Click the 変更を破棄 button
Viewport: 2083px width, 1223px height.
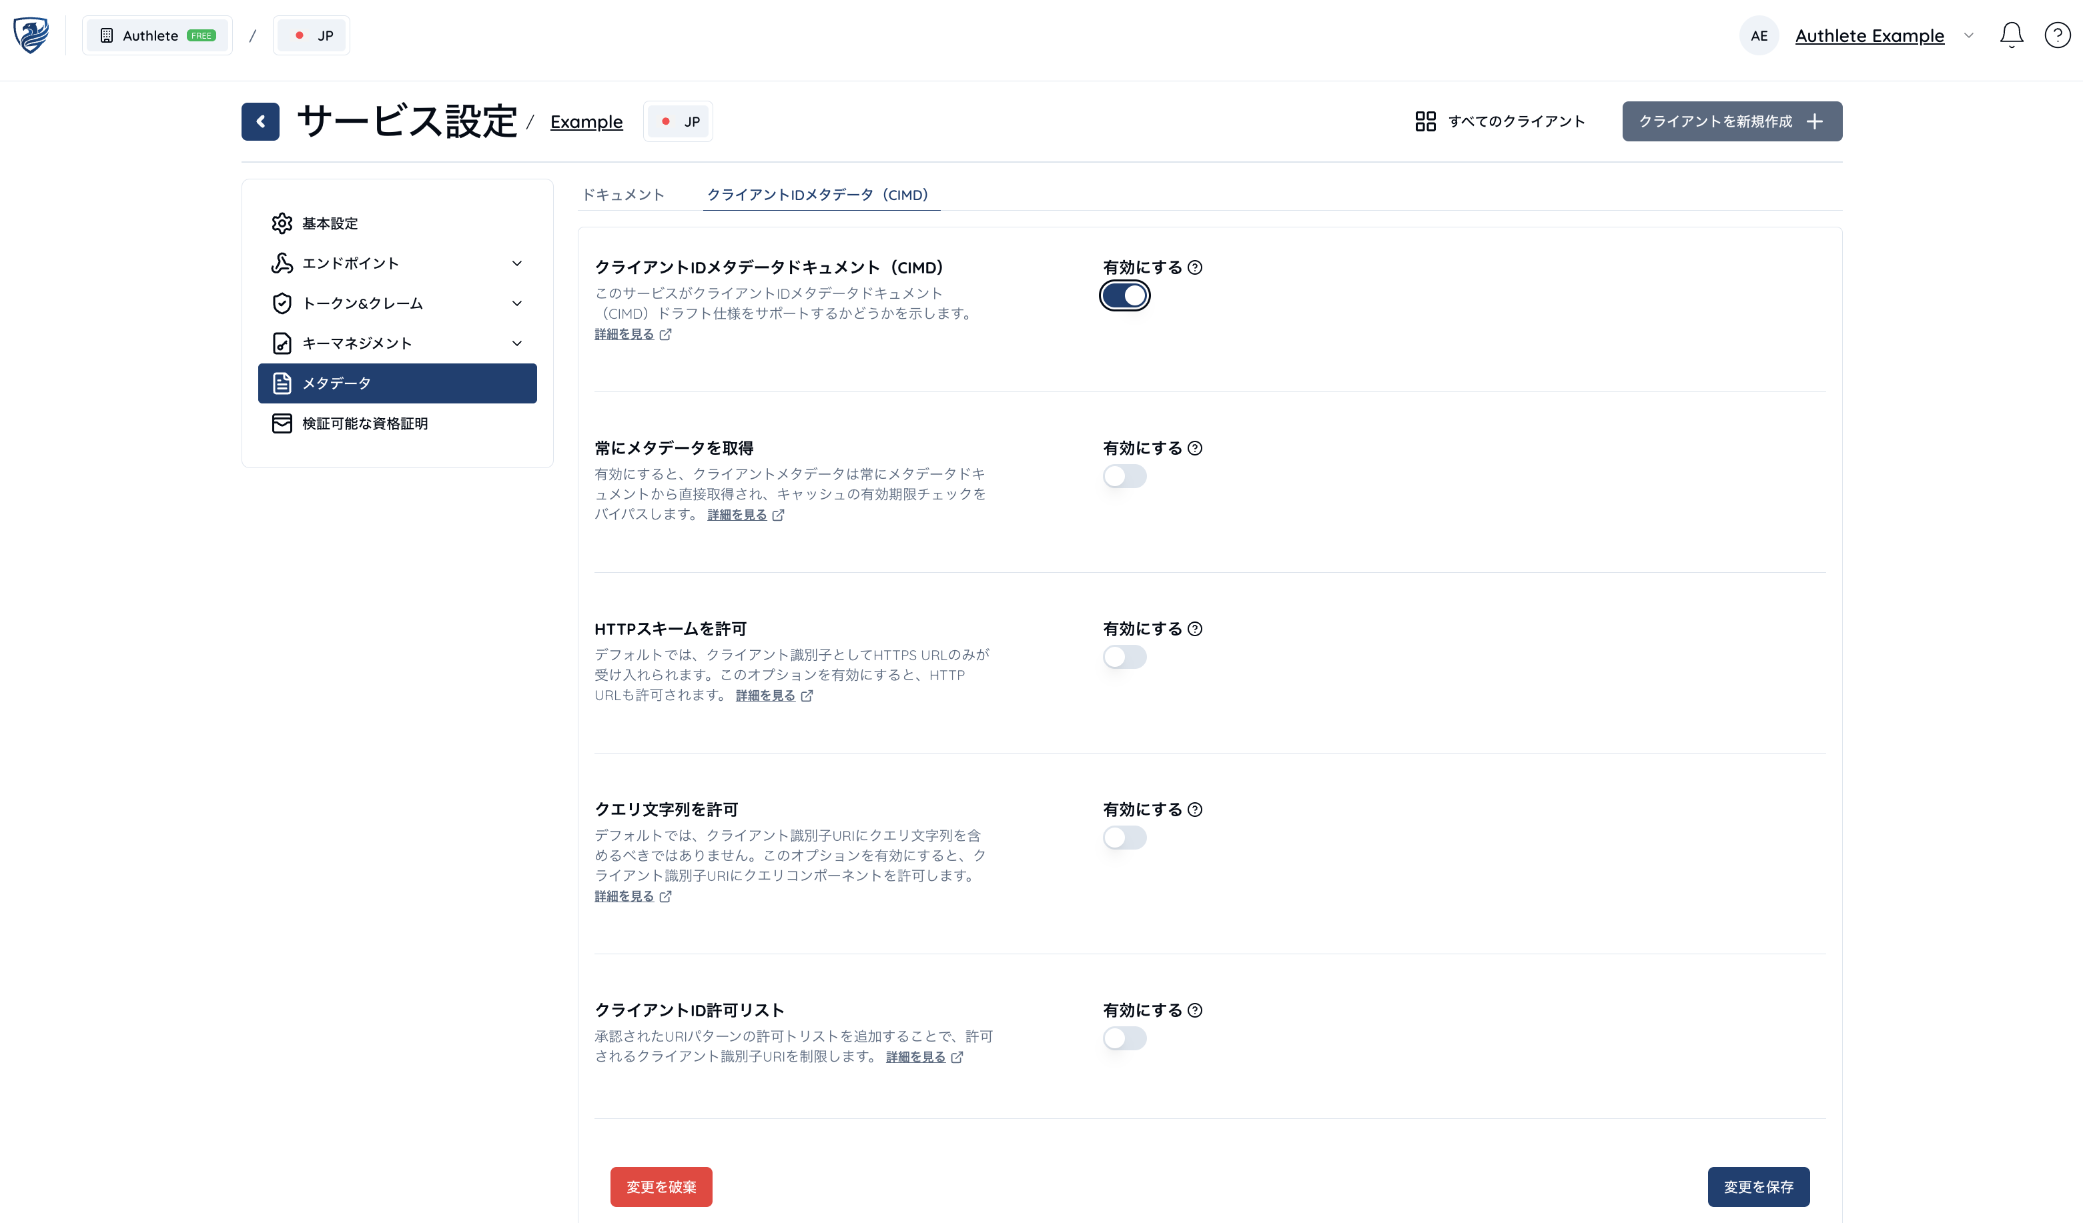(x=661, y=1186)
